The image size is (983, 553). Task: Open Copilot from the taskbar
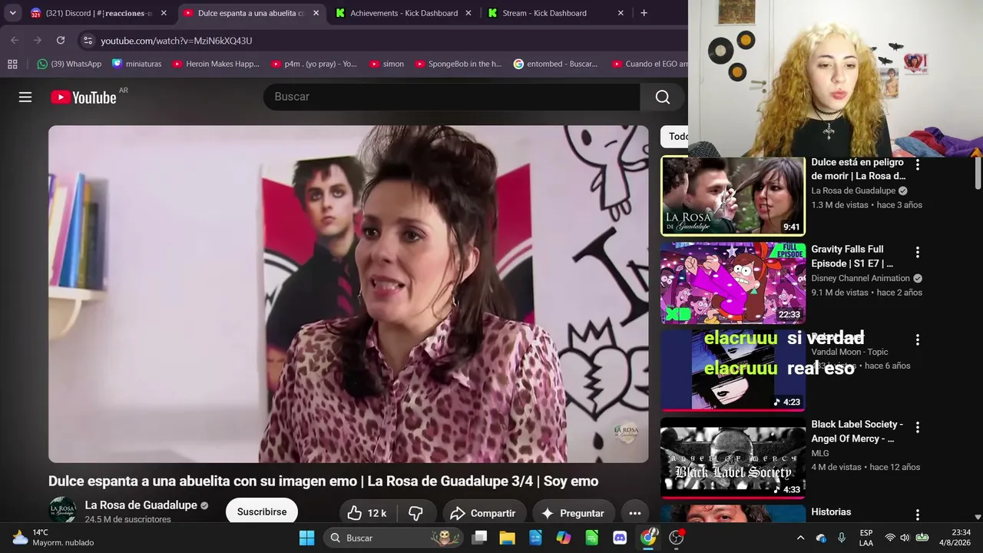564,538
